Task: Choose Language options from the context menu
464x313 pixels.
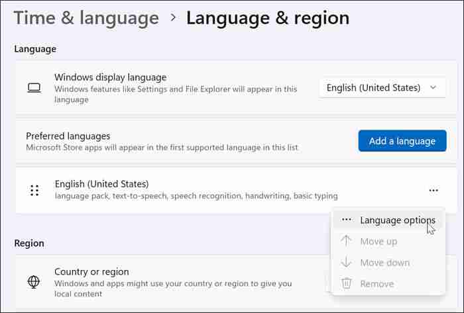Action: 397,220
